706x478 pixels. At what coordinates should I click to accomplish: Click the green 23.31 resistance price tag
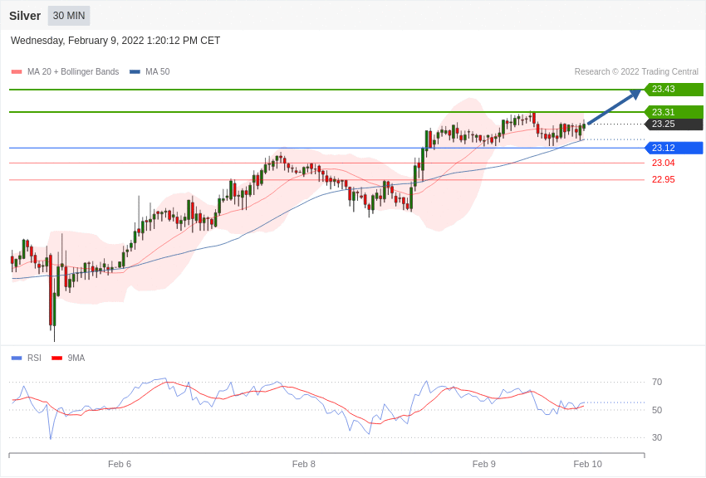coord(674,112)
